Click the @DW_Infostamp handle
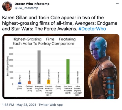The width and height of the screenshot is (122, 110). point(26,8)
